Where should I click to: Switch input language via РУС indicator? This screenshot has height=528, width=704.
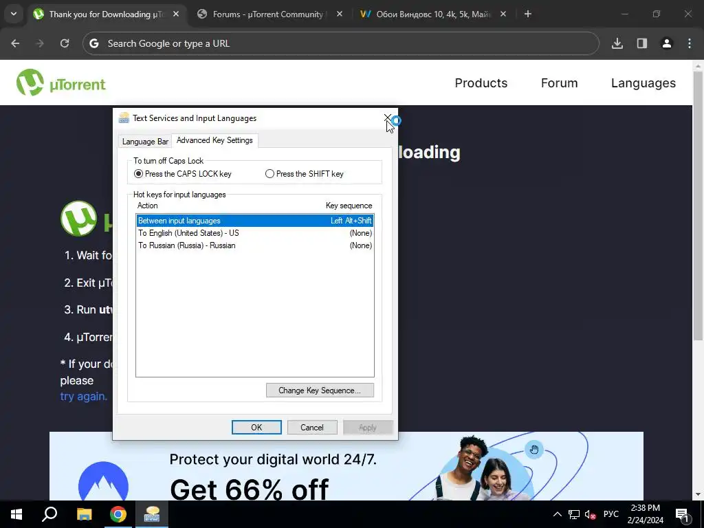tap(611, 514)
